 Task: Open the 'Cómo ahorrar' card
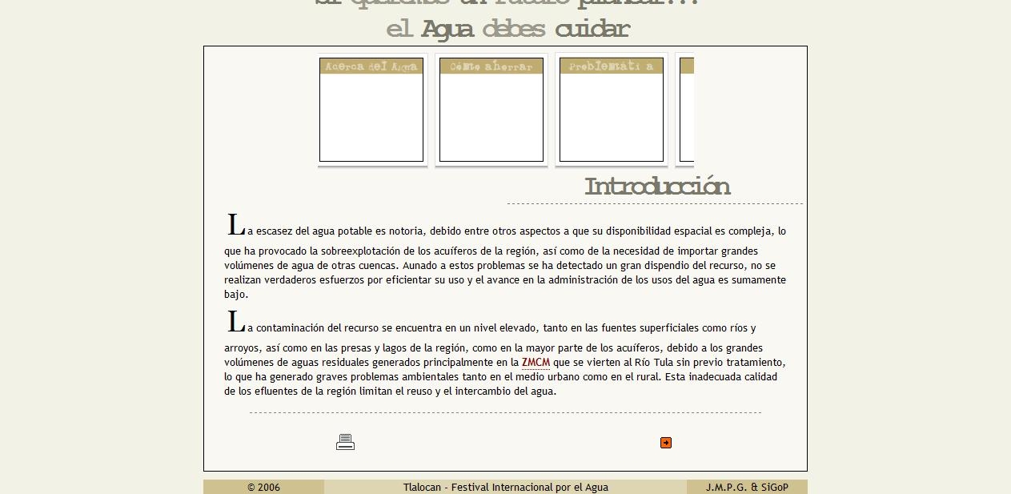(491, 118)
